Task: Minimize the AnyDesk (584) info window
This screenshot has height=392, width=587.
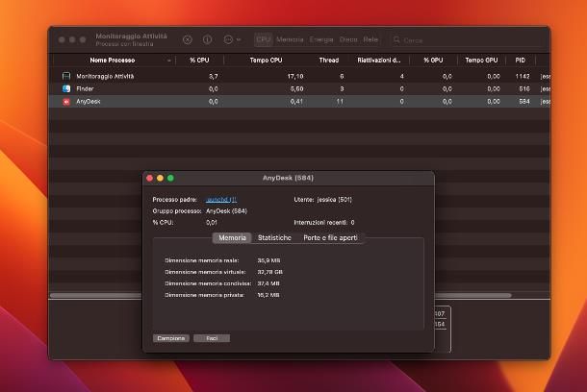Action: point(161,179)
